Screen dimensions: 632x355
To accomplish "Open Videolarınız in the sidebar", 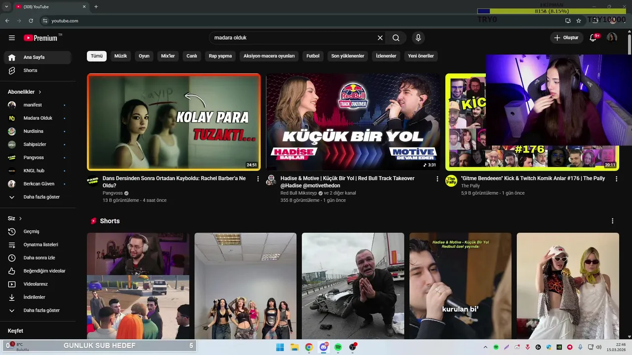I will click(x=38, y=284).
